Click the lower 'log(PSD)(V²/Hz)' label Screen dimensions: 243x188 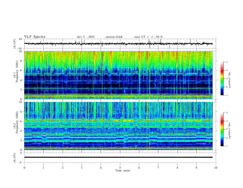[230, 131]
